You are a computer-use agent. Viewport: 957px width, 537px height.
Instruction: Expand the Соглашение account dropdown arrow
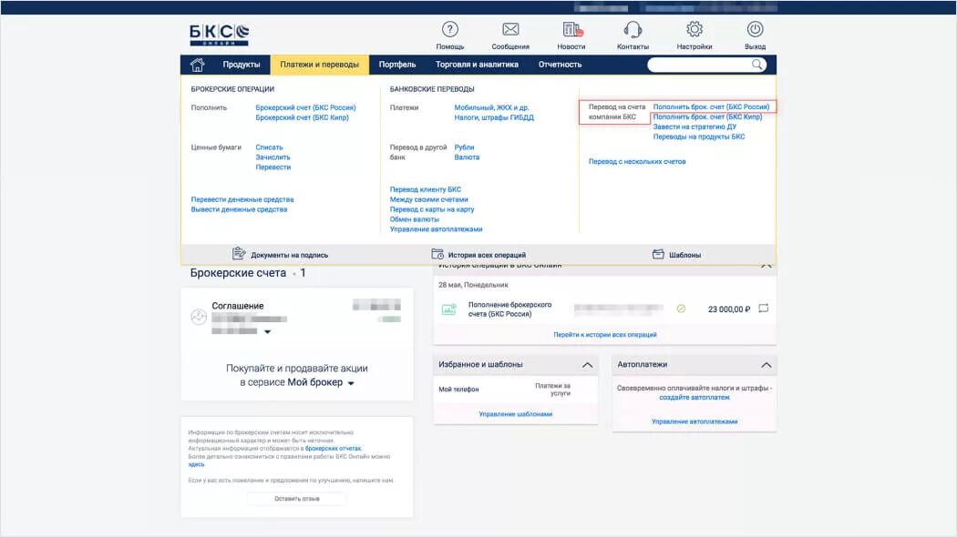click(x=267, y=331)
